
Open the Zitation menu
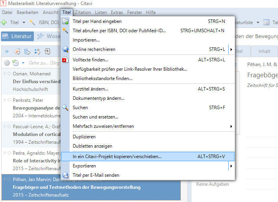tap(83, 12)
